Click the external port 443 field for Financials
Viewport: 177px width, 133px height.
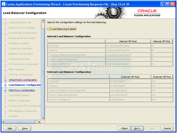(x=162, y=81)
